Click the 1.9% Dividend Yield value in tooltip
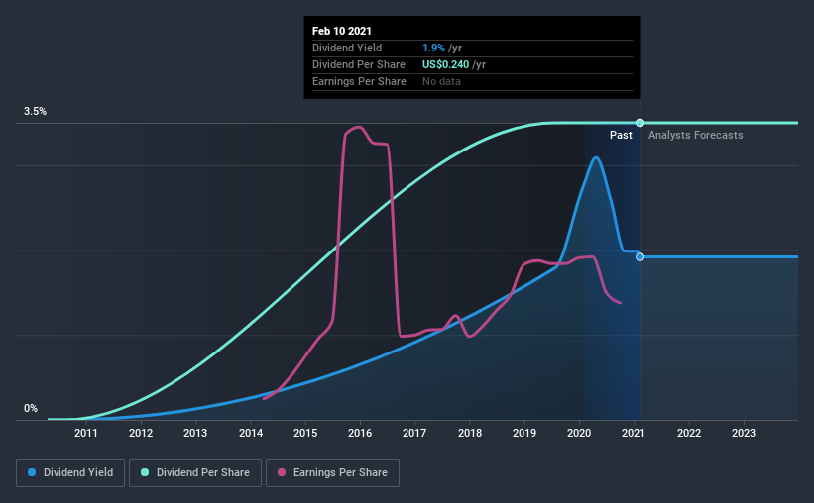Image resolution: width=814 pixels, height=503 pixels. pyautogui.click(x=433, y=48)
